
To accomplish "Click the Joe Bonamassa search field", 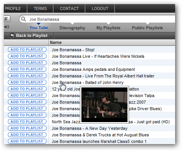I will click(x=97, y=19).
